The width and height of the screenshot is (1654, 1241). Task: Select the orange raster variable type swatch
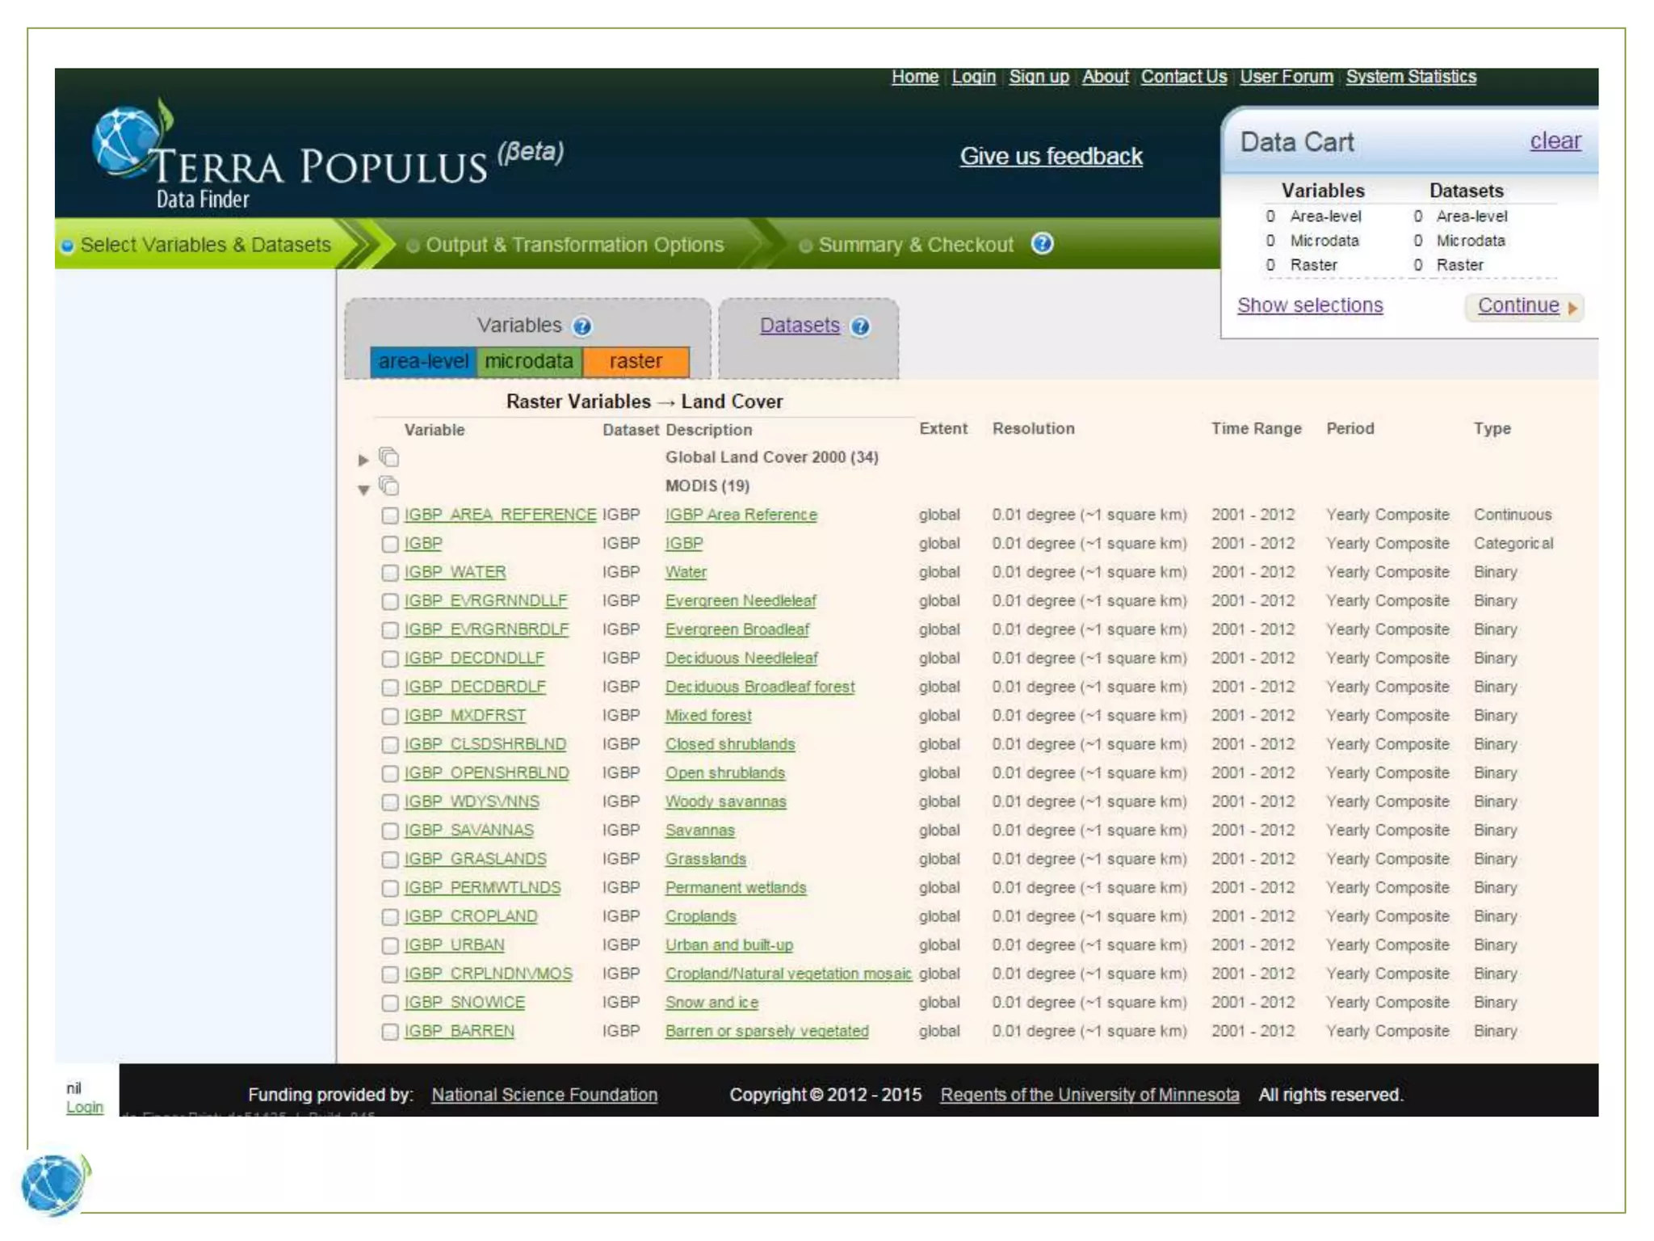point(636,361)
